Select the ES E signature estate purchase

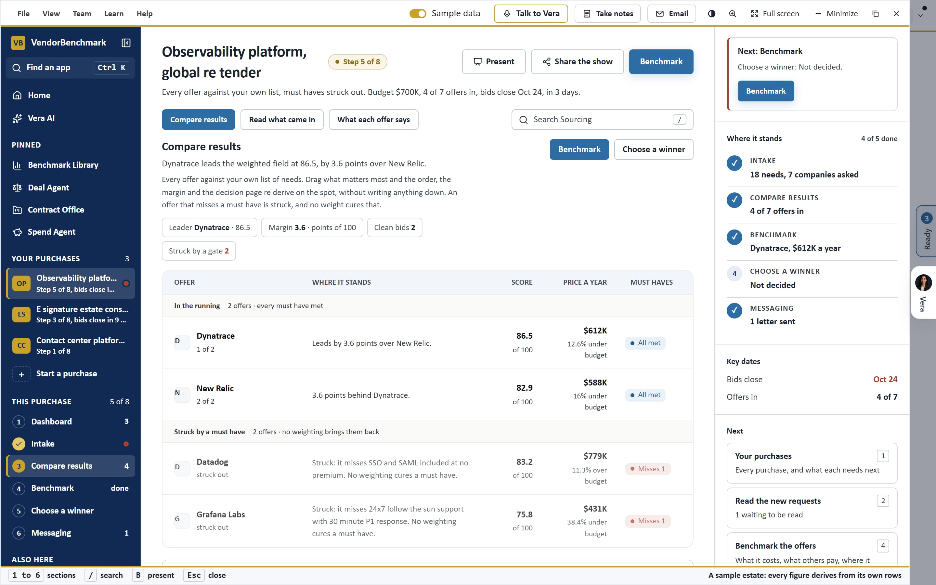pos(71,314)
